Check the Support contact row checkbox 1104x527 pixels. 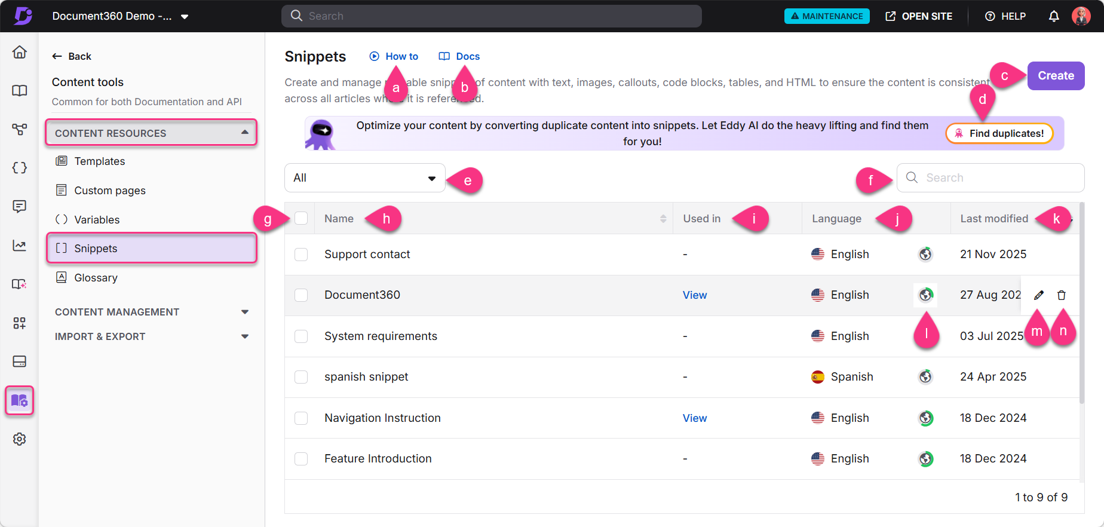click(301, 255)
